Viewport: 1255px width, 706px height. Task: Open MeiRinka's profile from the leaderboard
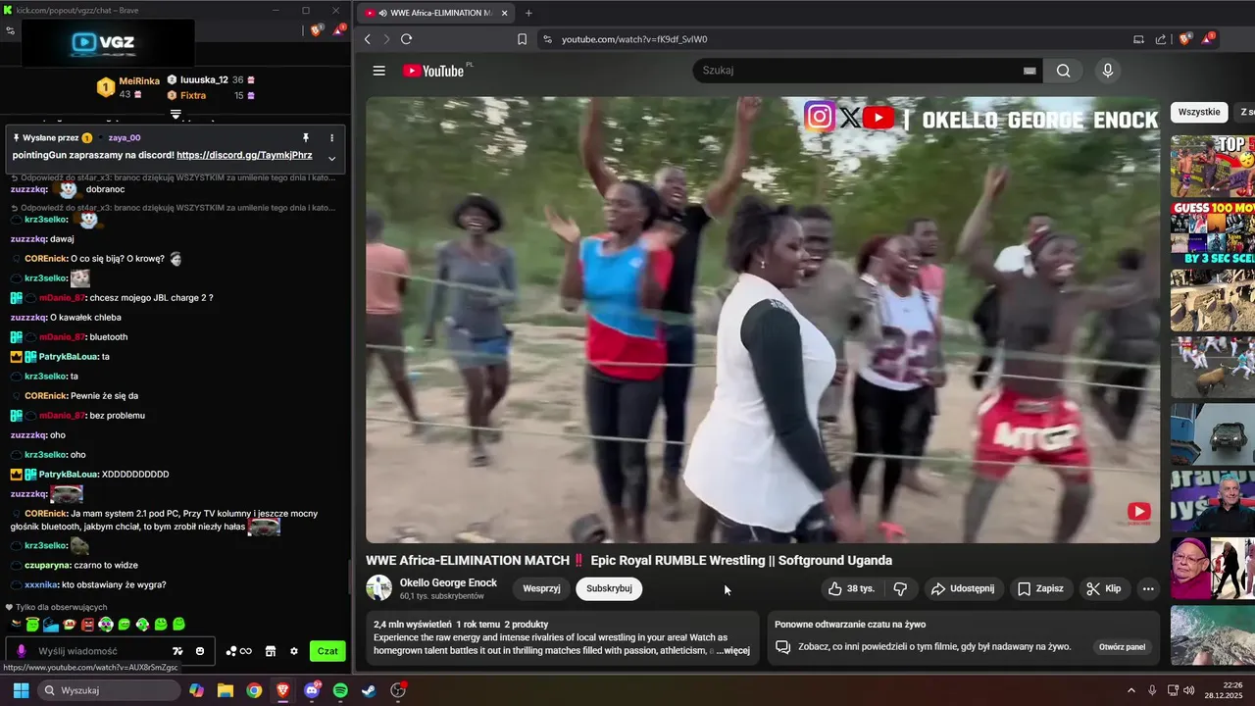(x=139, y=81)
